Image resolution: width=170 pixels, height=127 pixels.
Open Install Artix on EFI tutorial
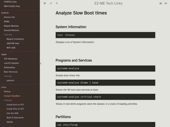[x=15, y=109]
